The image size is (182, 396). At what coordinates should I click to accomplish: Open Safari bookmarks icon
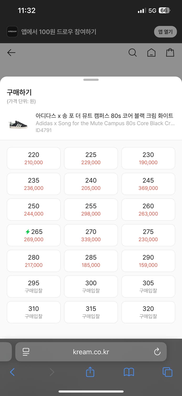tap(129, 372)
